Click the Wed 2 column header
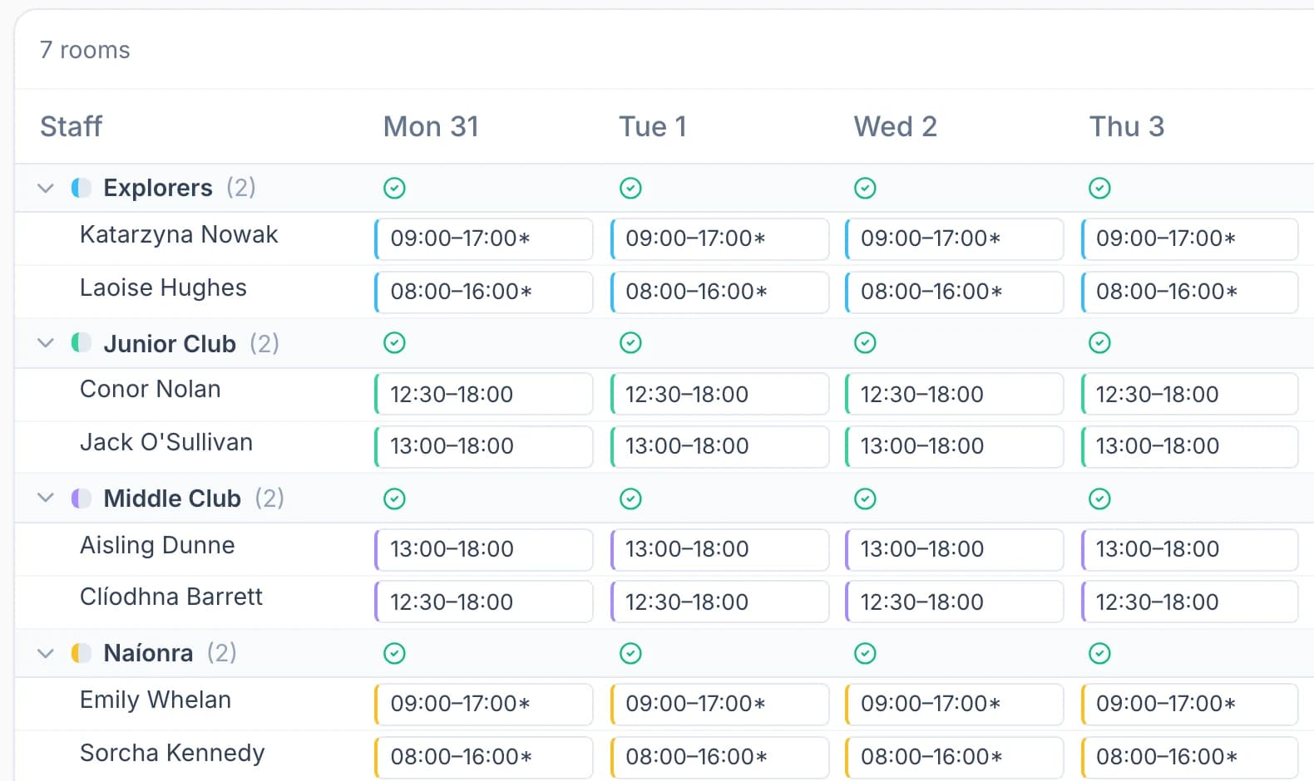This screenshot has height=781, width=1314. pos(895,126)
